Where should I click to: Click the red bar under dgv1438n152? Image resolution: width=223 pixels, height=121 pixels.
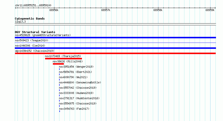115,53
